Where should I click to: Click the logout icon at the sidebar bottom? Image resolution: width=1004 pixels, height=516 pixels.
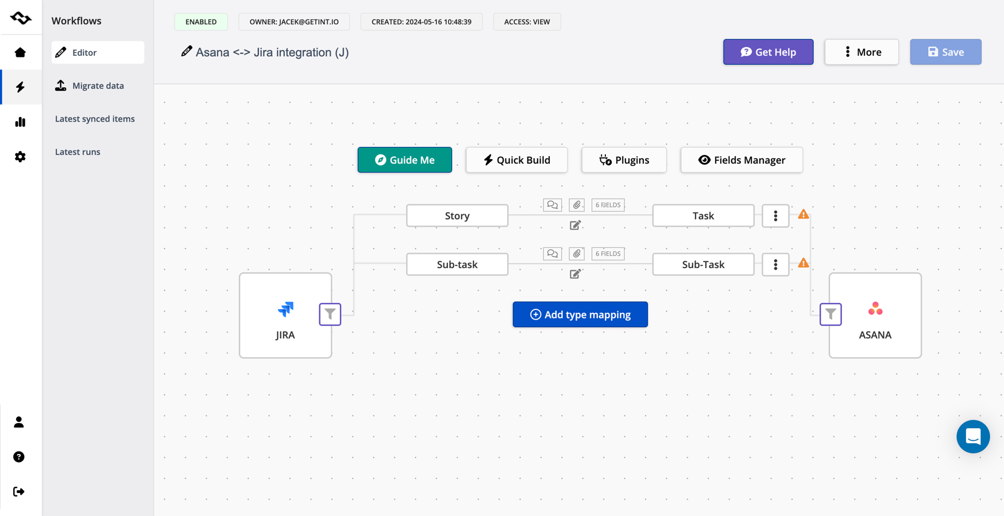[19, 492]
